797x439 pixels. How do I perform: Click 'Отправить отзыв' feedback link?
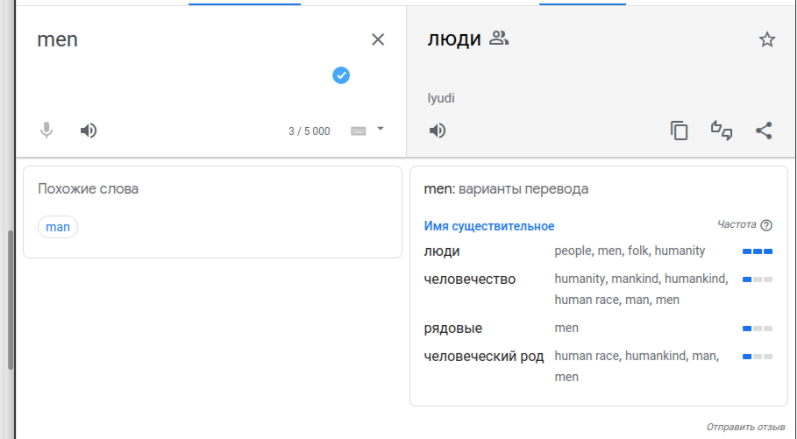tap(745, 427)
